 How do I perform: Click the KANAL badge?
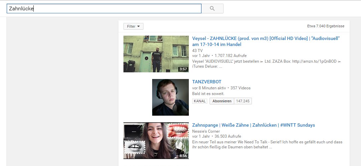click(200, 101)
